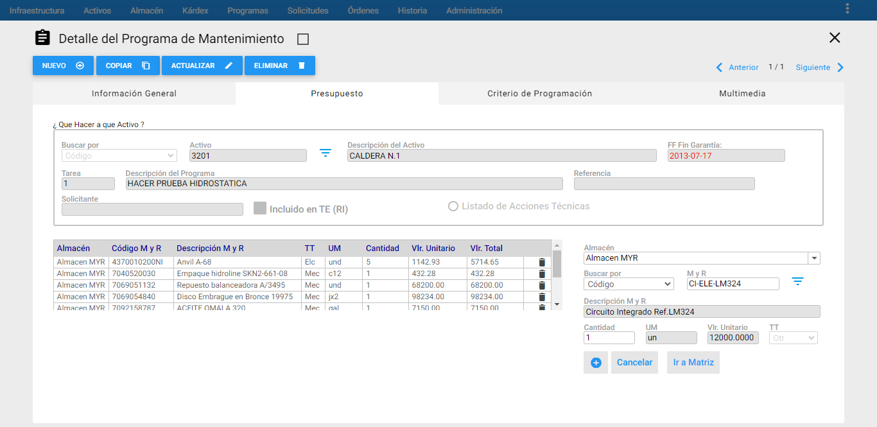The width and height of the screenshot is (877, 427).
Task: Open the Órdenes menu
Action: coord(363,10)
